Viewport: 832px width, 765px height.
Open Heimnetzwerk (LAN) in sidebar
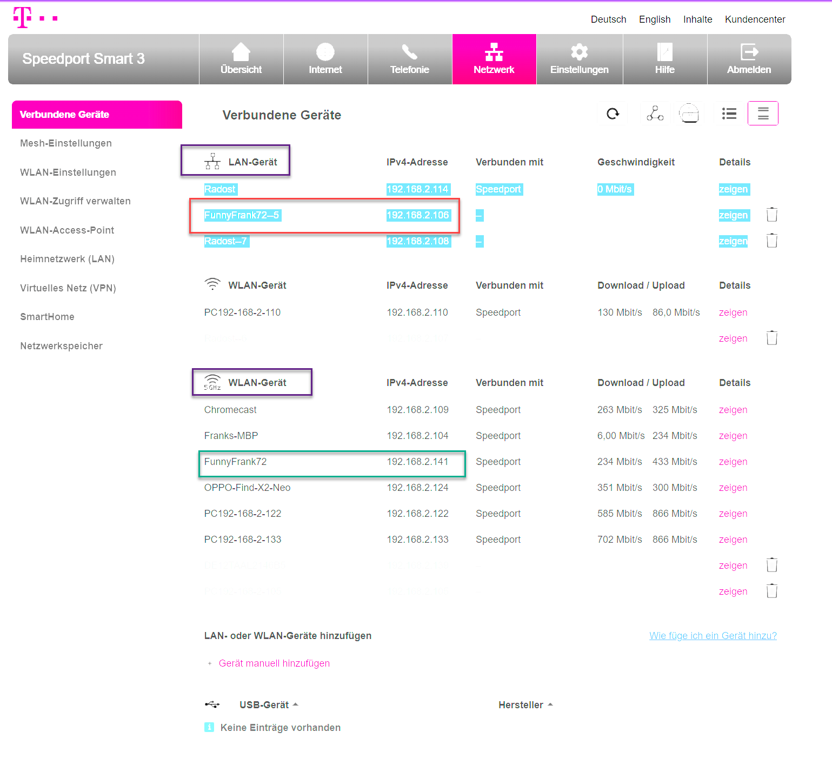(x=67, y=259)
